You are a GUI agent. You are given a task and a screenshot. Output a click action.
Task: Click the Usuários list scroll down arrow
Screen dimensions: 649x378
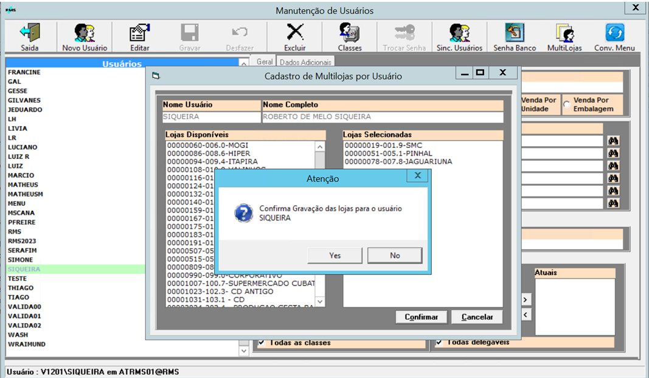tap(244, 351)
